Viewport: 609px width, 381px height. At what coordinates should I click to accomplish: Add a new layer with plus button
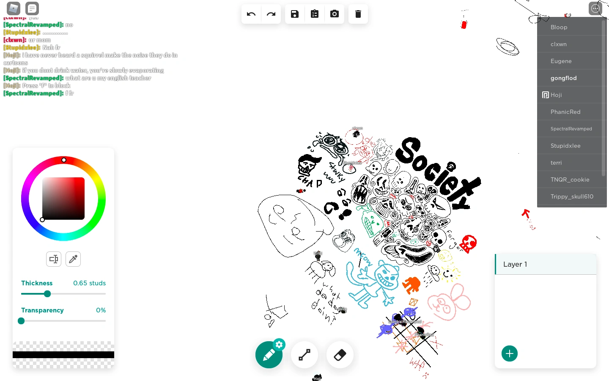[510, 353]
